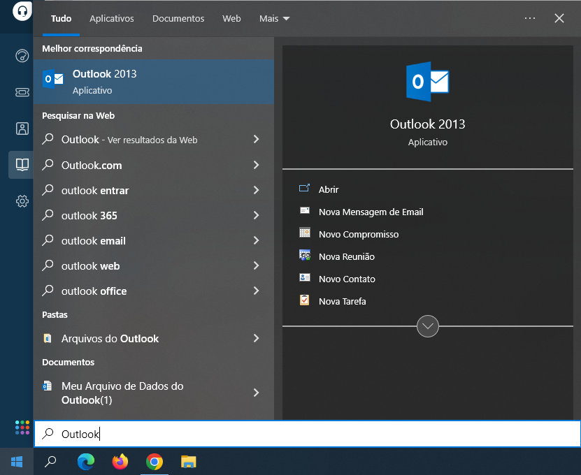The image size is (581, 475).
Task: Choose Novo Contato action
Action: 347,279
